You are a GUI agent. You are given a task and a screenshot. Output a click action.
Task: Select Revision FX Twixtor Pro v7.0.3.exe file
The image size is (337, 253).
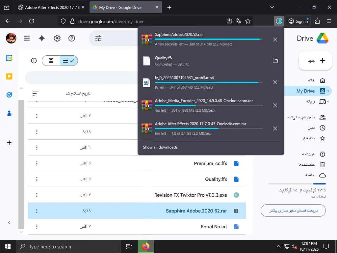[137, 195]
